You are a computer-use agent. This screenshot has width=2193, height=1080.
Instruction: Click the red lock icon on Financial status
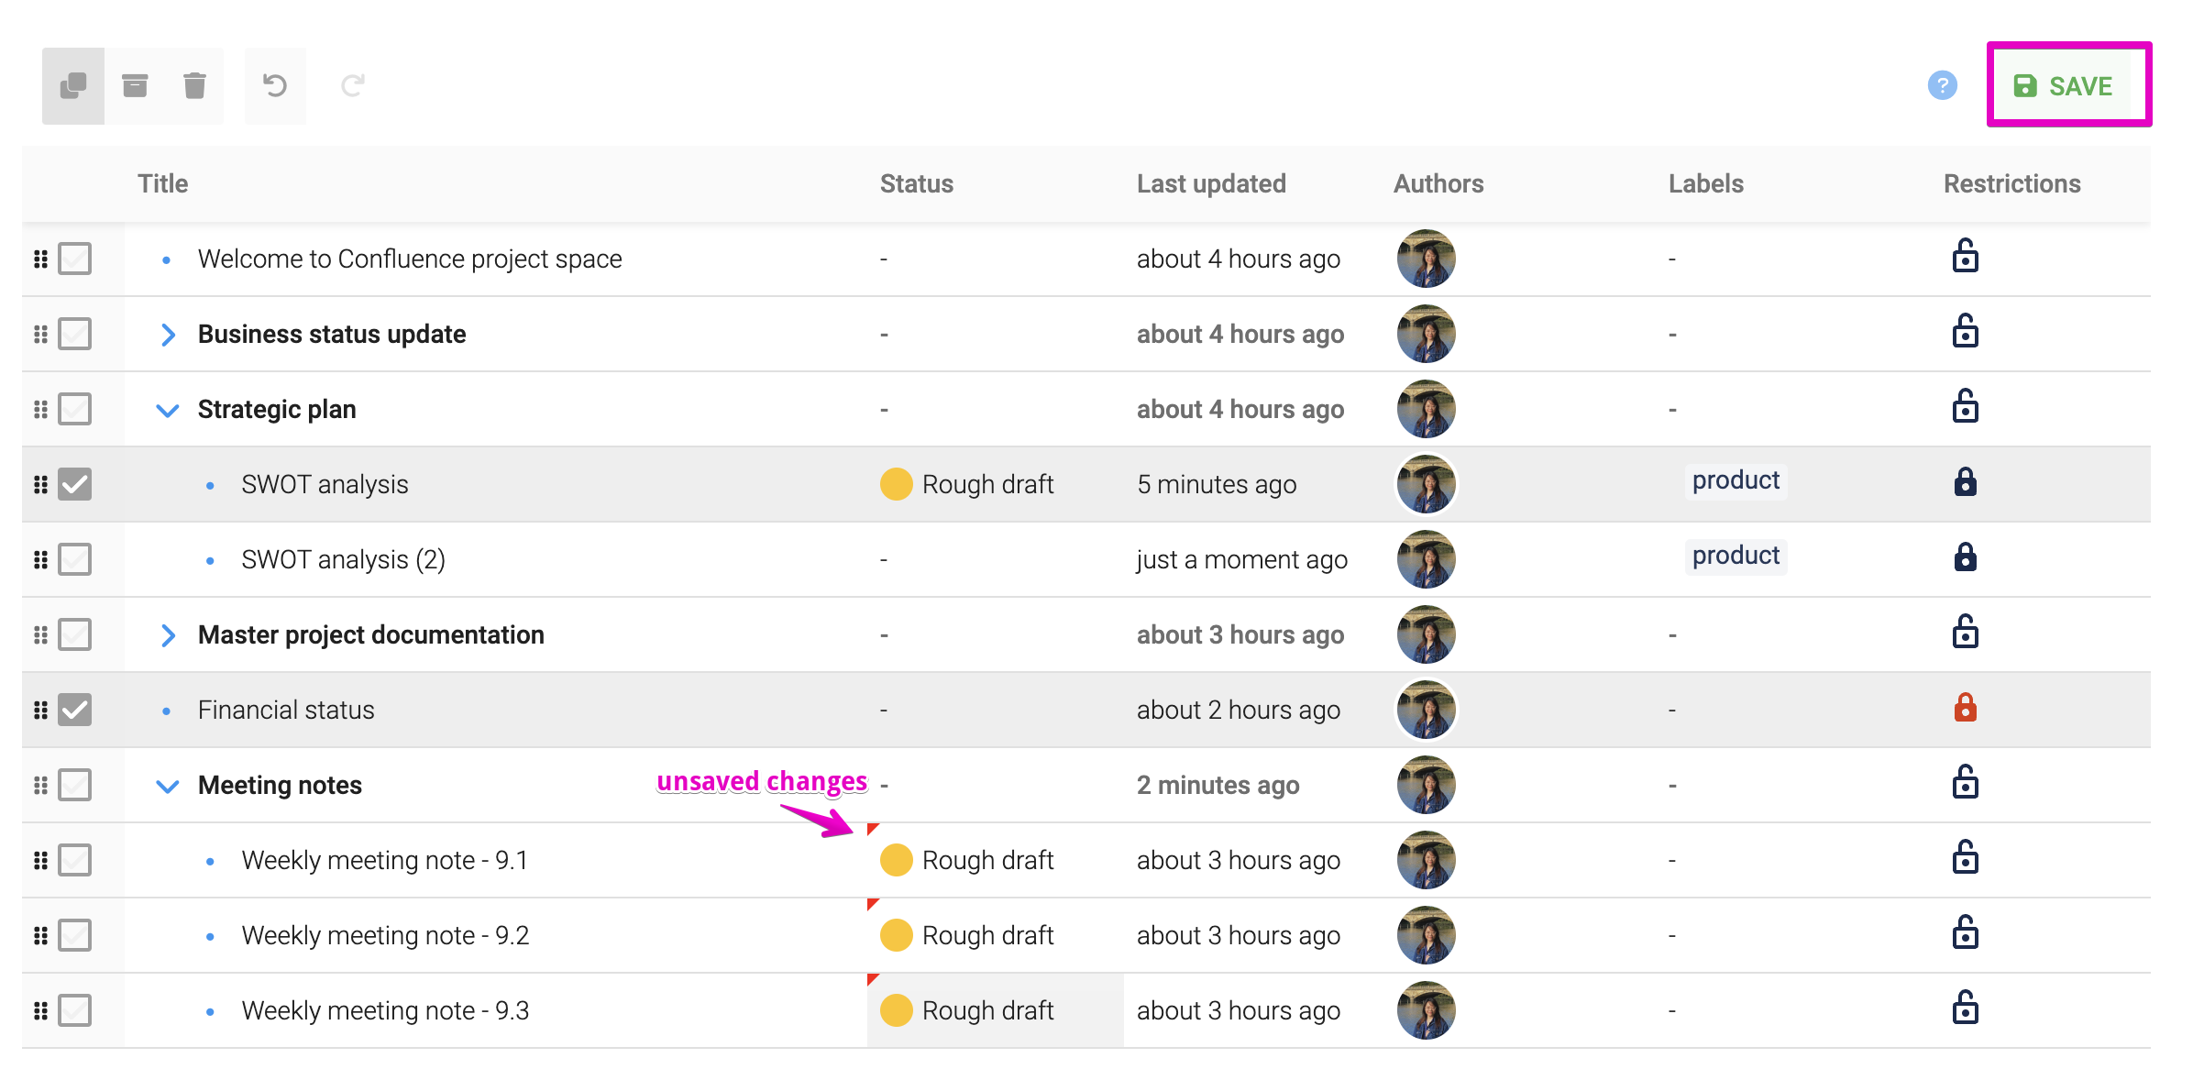click(x=1965, y=709)
